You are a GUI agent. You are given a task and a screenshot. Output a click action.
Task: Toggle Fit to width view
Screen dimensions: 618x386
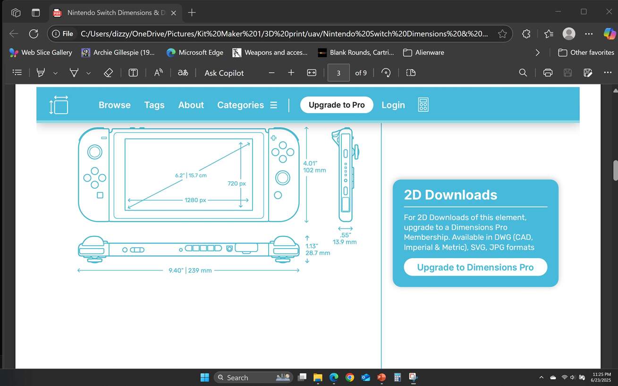[x=312, y=73]
